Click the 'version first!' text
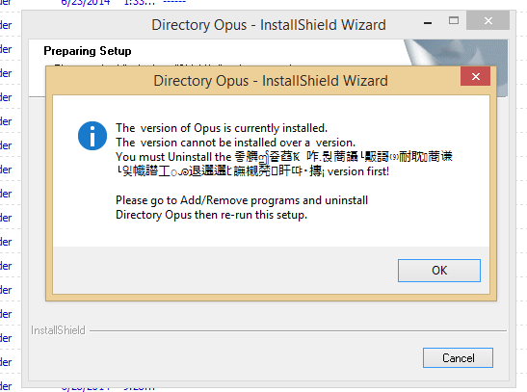Image resolution: width=527 pixels, height=392 pixels. [358, 171]
